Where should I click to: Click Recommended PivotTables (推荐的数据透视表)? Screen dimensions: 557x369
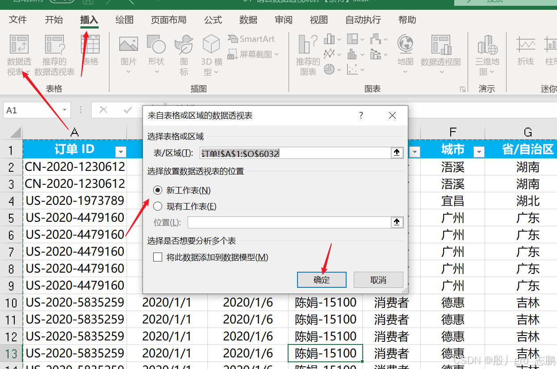coord(54,55)
